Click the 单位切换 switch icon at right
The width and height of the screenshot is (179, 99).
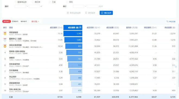(167, 21)
